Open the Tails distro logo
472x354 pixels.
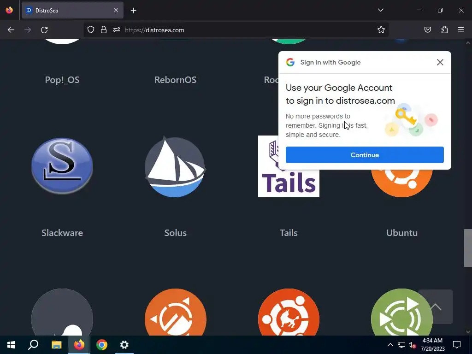coord(289,166)
